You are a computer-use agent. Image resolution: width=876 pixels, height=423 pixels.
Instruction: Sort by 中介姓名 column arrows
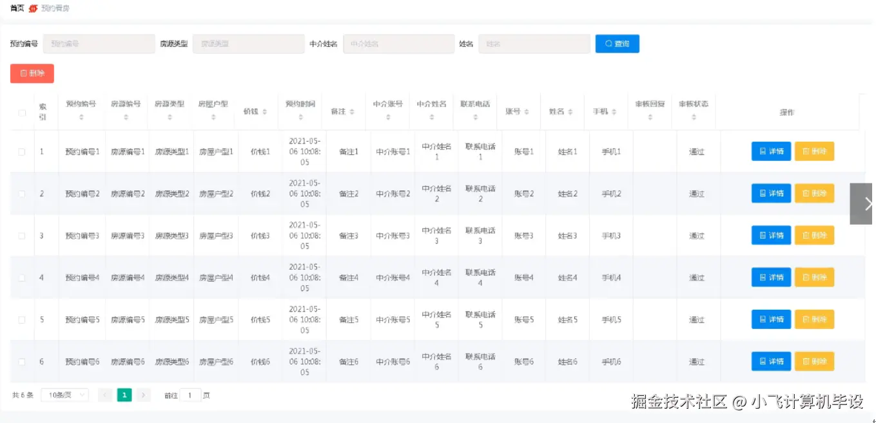pos(432,117)
